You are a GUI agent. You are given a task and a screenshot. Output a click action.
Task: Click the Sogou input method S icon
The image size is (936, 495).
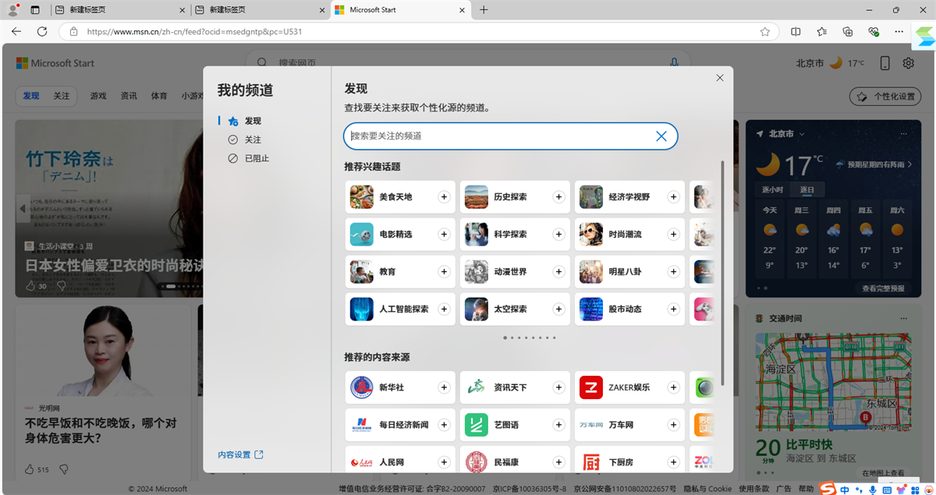click(x=828, y=489)
